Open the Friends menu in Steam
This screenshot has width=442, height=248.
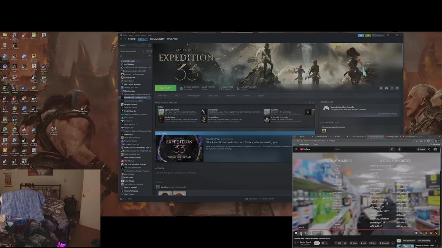137,35
